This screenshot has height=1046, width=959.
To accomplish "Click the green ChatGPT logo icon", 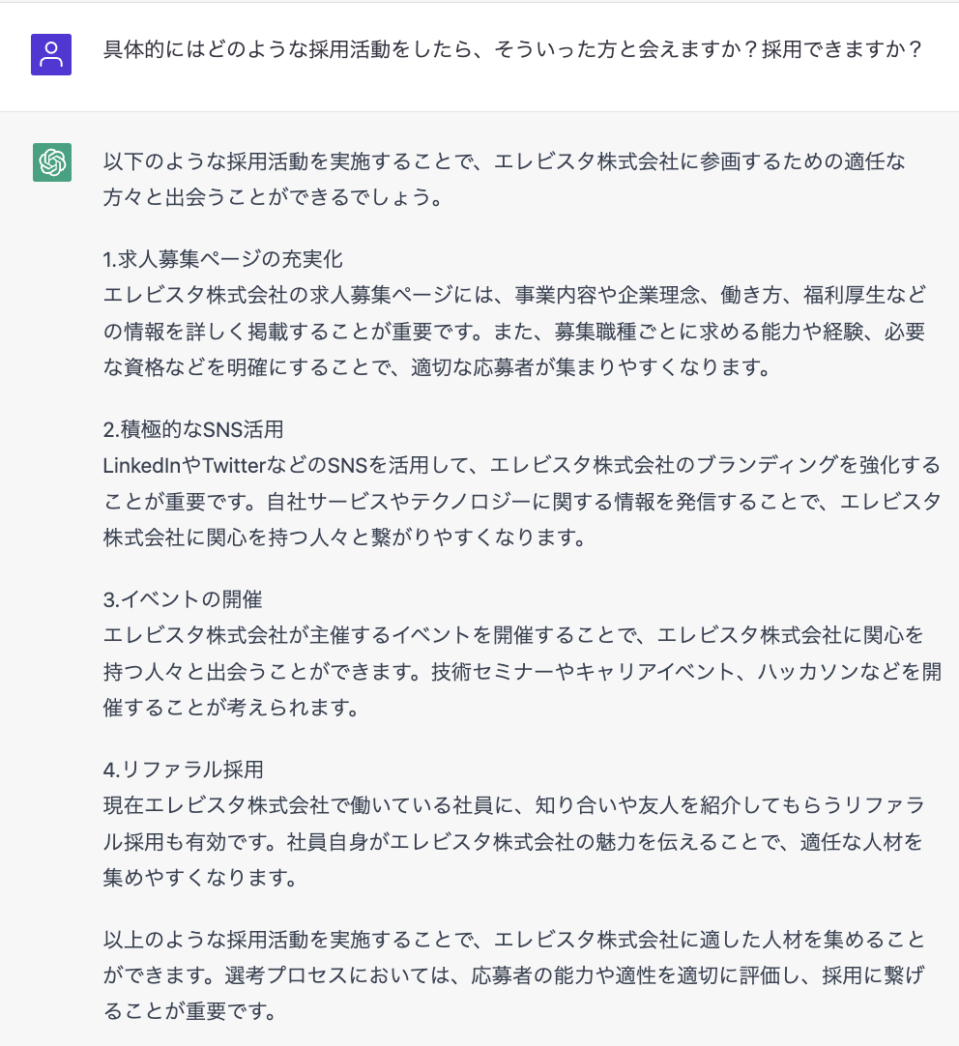I will coord(50,161).
